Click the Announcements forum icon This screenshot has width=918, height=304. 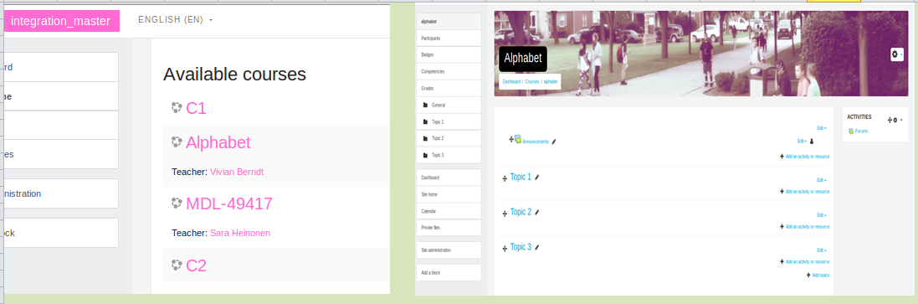click(x=517, y=139)
